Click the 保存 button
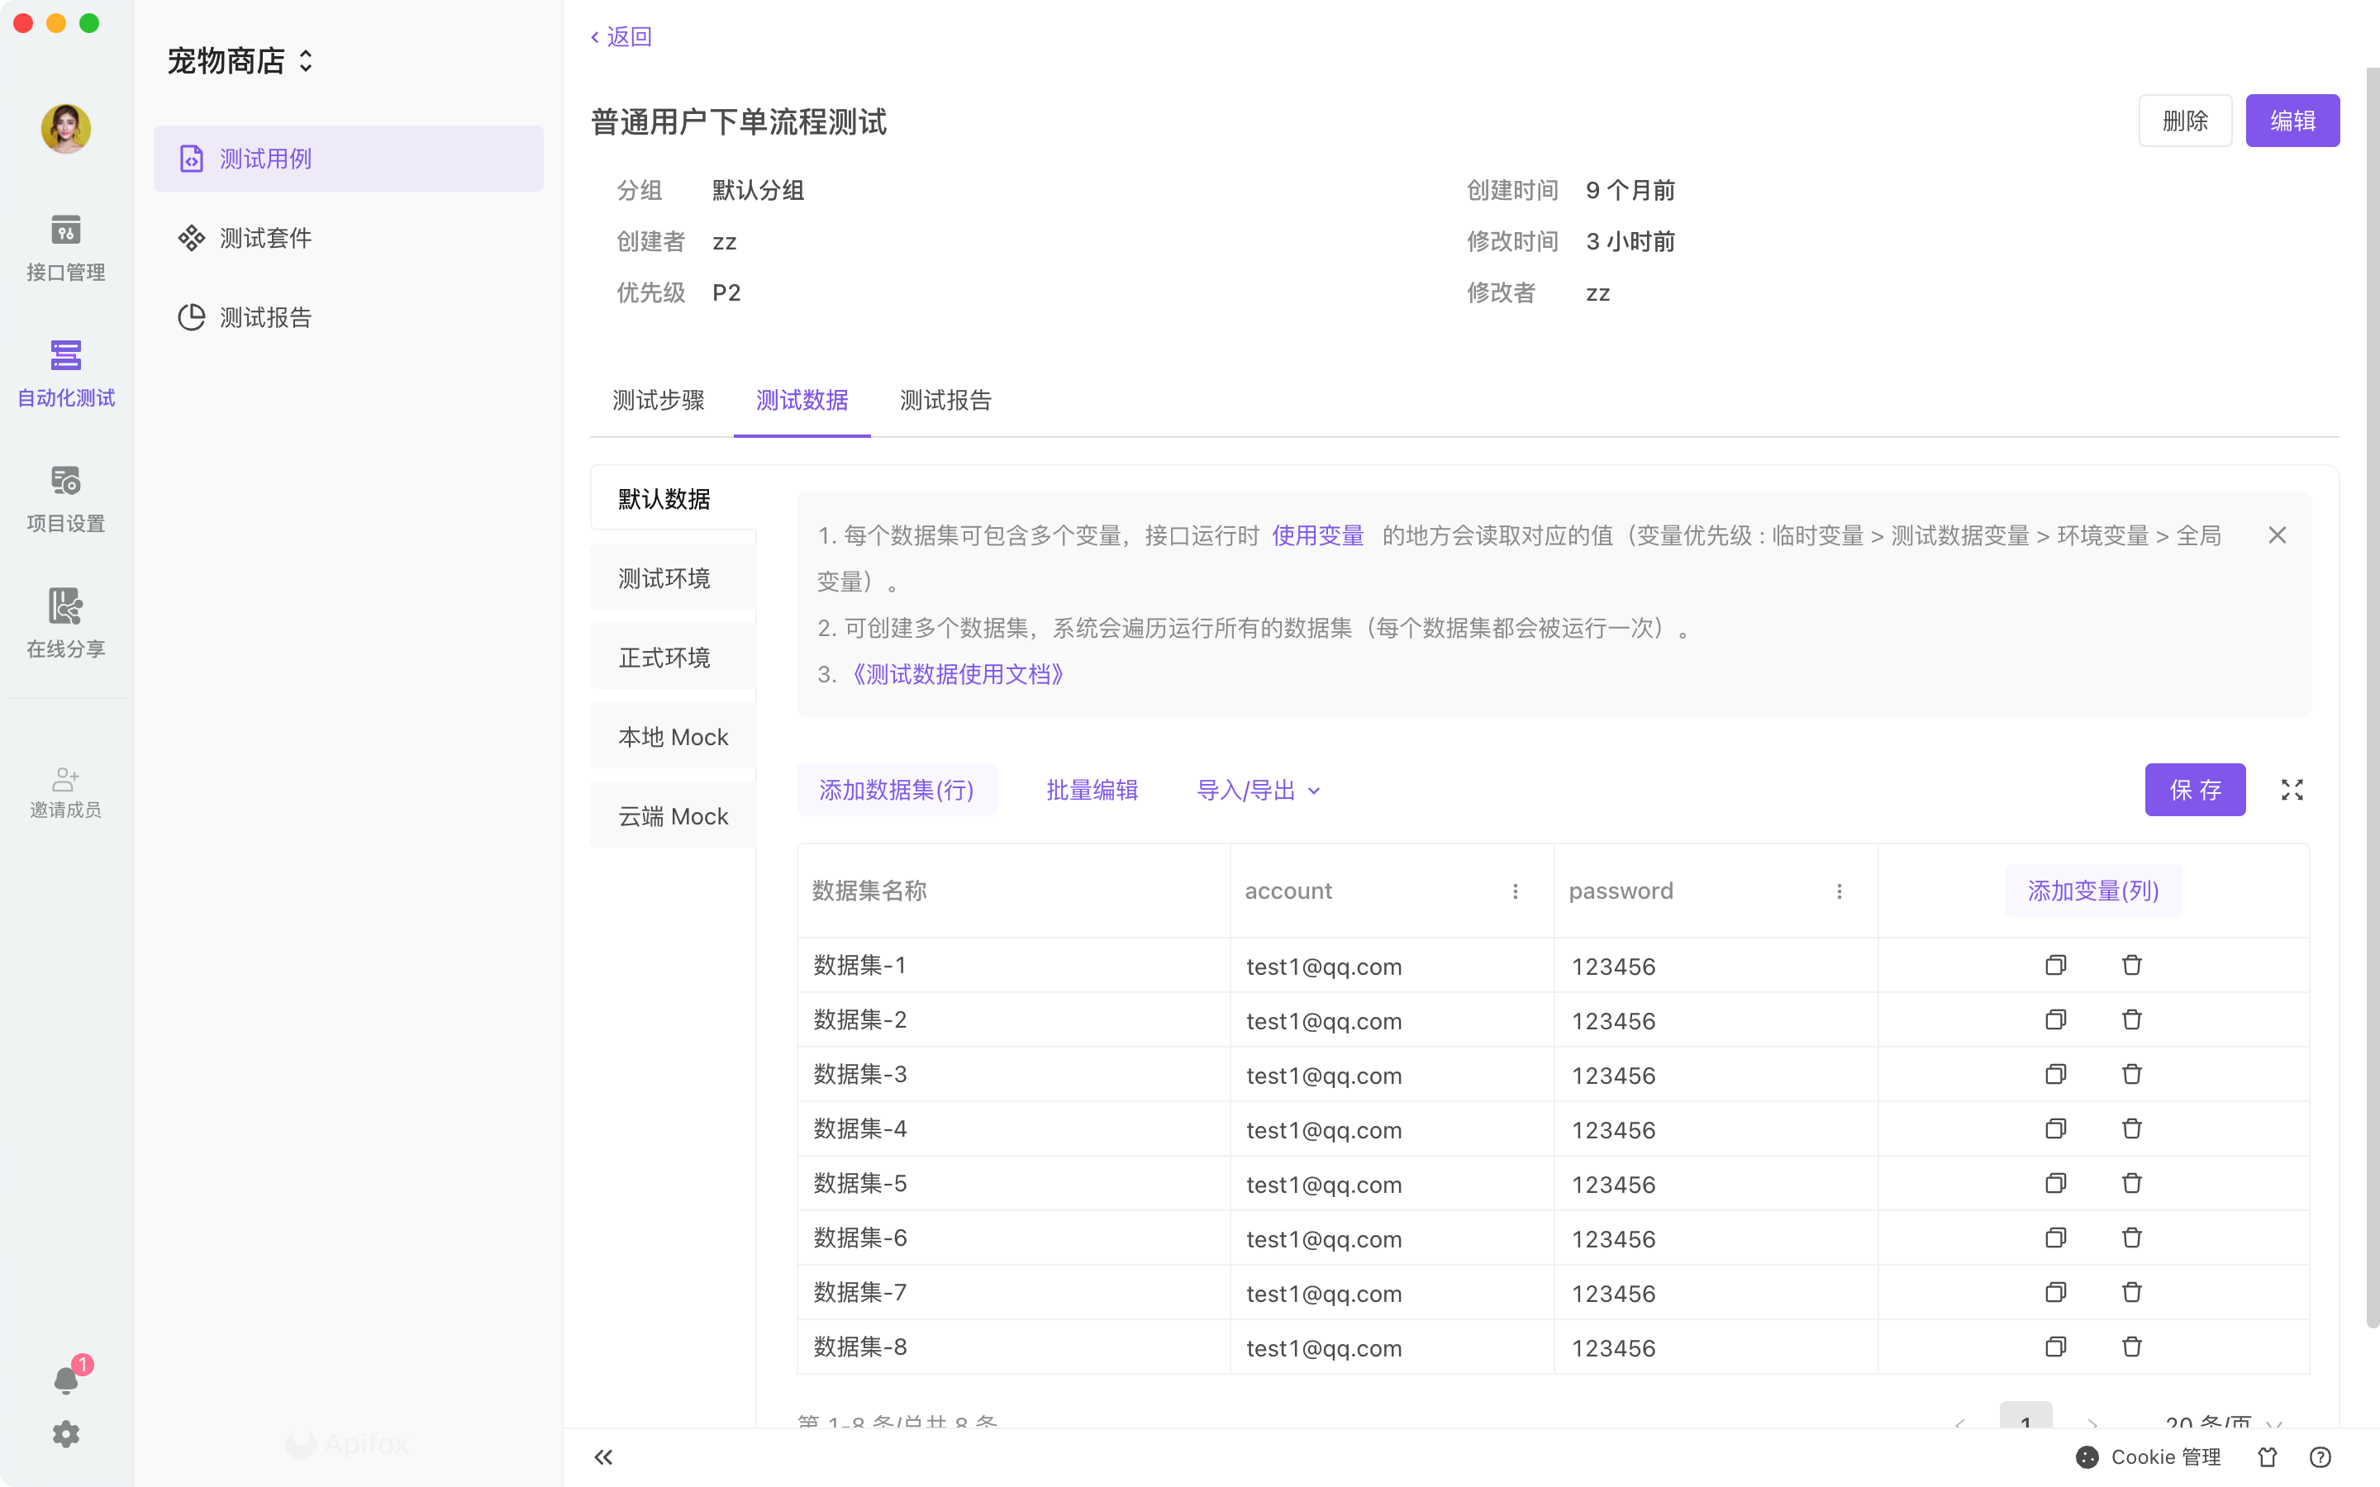This screenshot has width=2380, height=1487. coord(2194,790)
